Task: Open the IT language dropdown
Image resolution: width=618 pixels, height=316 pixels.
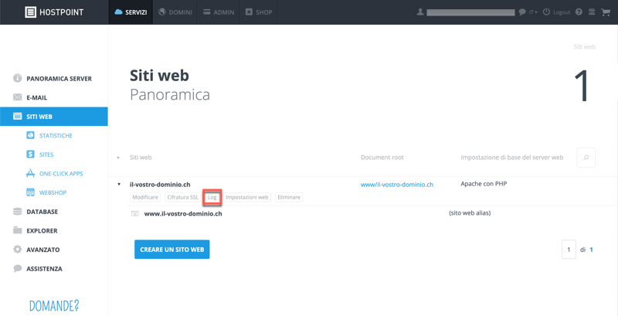Action: [x=533, y=12]
